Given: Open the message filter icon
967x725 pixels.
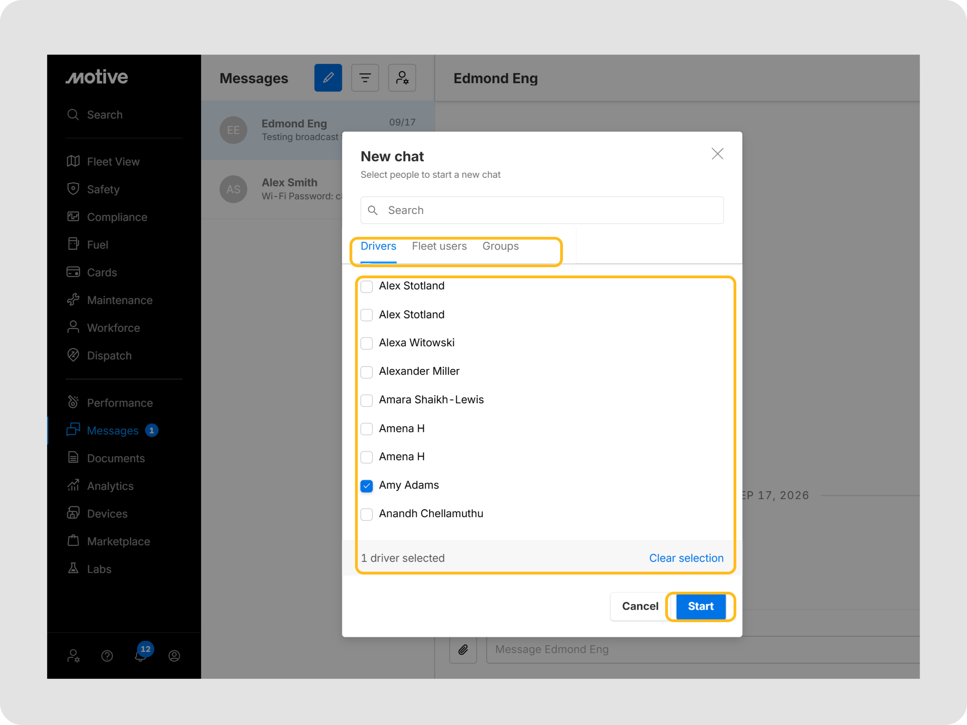Looking at the screenshot, I should coord(365,78).
